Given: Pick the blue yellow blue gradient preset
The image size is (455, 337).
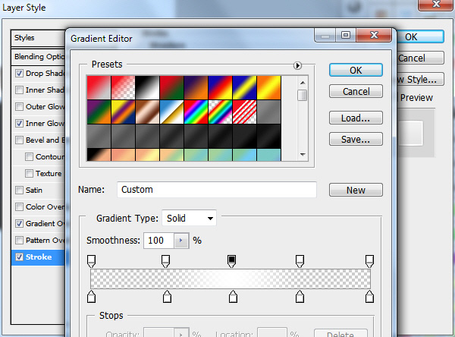Looking at the screenshot, I should [x=245, y=88].
